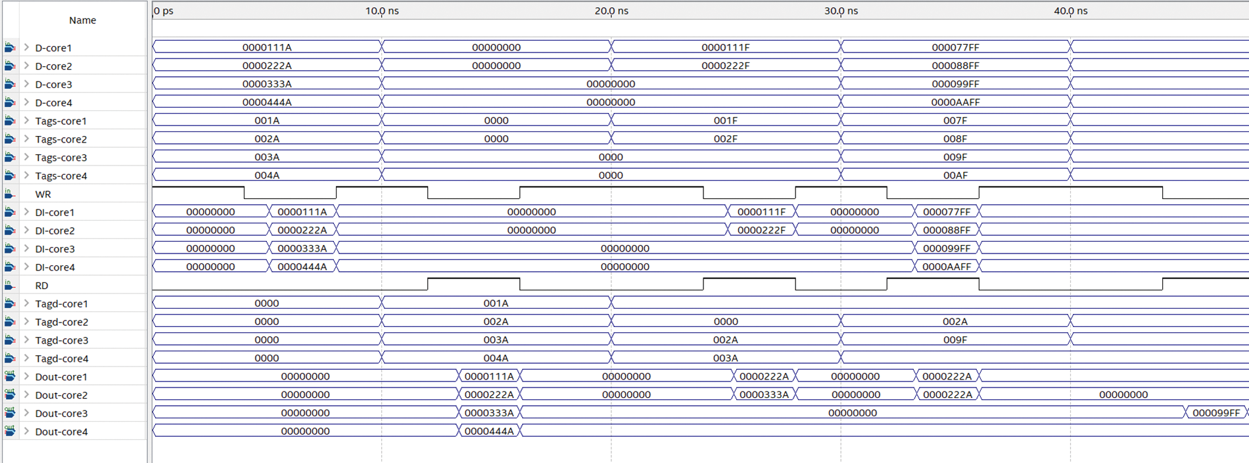The image size is (1249, 463).
Task: Click the RD input pin icon
Action: pos(10,285)
